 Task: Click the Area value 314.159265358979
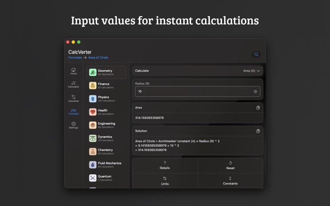tap(149, 118)
